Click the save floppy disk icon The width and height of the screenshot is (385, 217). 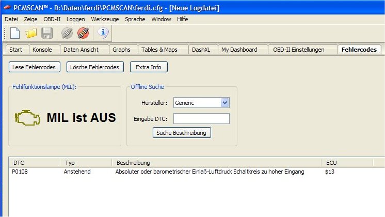(47, 34)
